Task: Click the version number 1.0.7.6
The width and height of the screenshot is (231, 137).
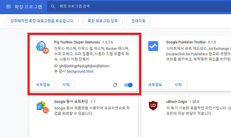Action: click(x=107, y=42)
